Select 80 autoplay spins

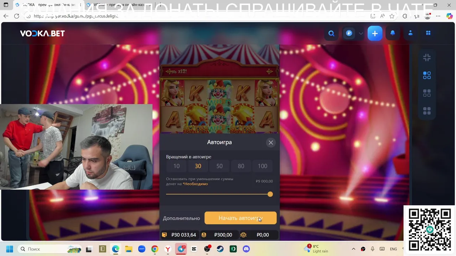[x=241, y=166]
